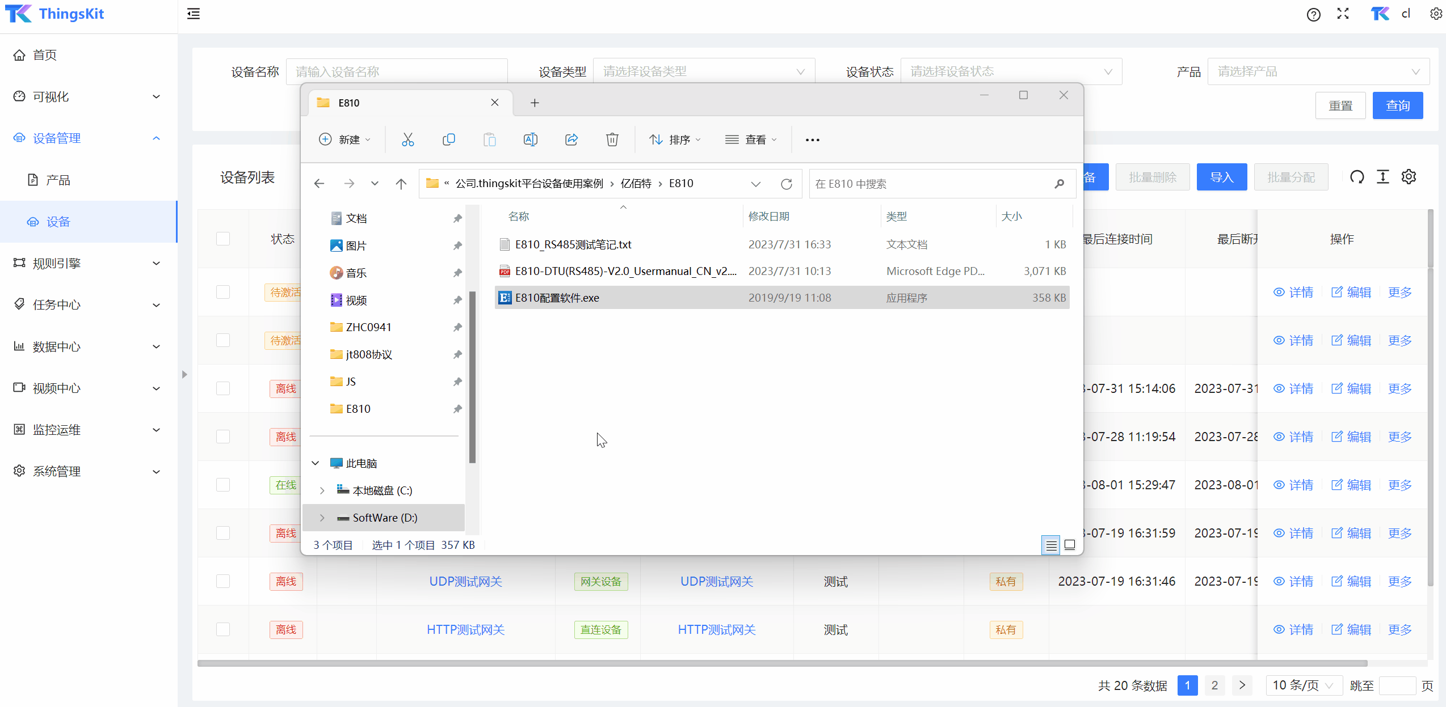Check the row with 07-31 15:14:06 connection time

tap(223, 388)
